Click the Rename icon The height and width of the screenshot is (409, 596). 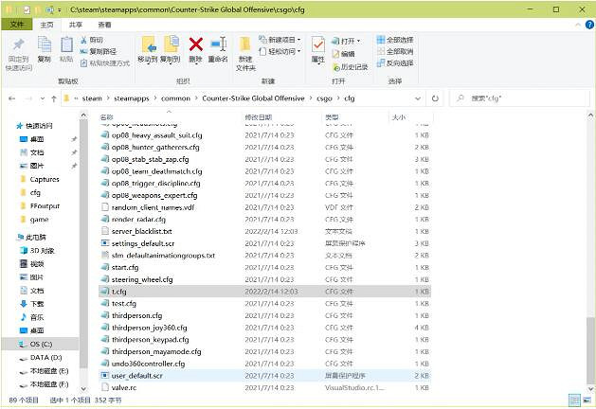(219, 44)
